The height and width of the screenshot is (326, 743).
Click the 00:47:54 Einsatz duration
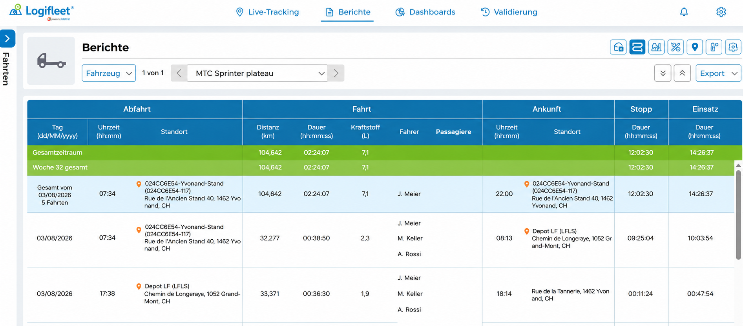[x=700, y=294]
